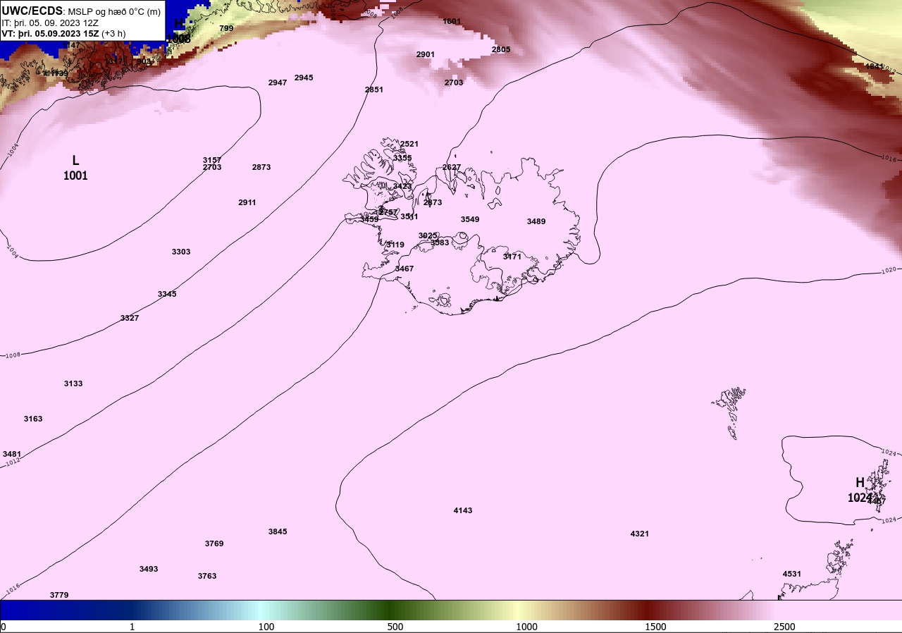Click the 1841 value at the right edge
The height and width of the screenshot is (633, 902).
[875, 66]
